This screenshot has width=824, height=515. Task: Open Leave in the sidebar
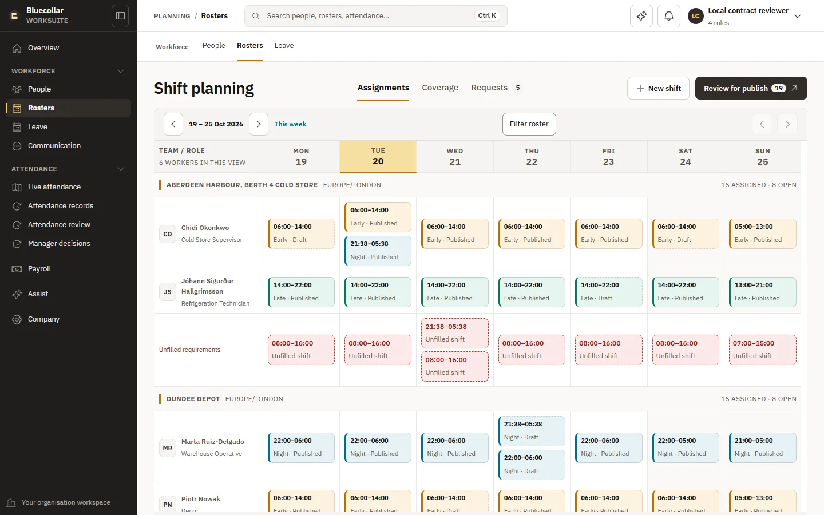(x=69, y=127)
